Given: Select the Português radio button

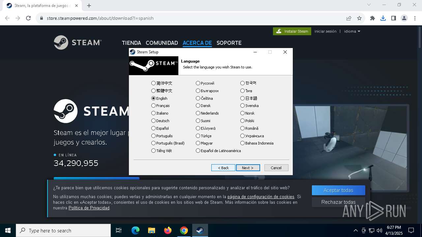Looking at the screenshot, I should [x=162, y=136].
